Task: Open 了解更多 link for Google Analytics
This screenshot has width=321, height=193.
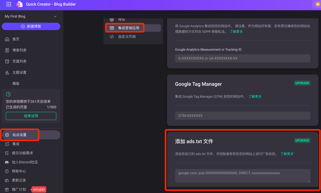Action: pos(236,32)
